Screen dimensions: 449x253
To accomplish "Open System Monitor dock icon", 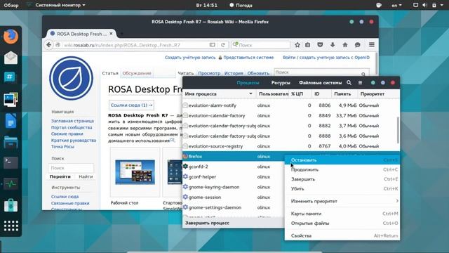I will pyautogui.click(x=11, y=184).
